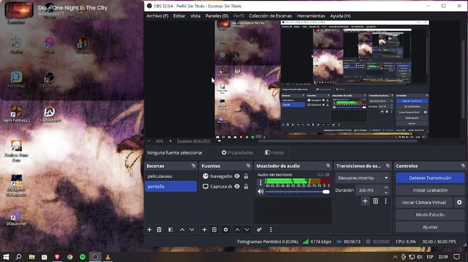Open virtual camera settings gear
468x262 pixels.
459,202
